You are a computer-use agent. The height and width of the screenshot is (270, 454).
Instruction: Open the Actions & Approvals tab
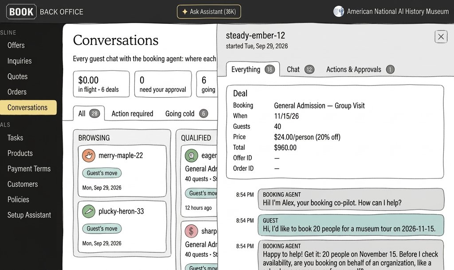(360, 69)
